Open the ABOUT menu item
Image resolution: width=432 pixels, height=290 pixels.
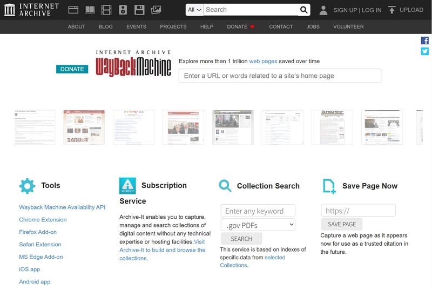pos(77,26)
